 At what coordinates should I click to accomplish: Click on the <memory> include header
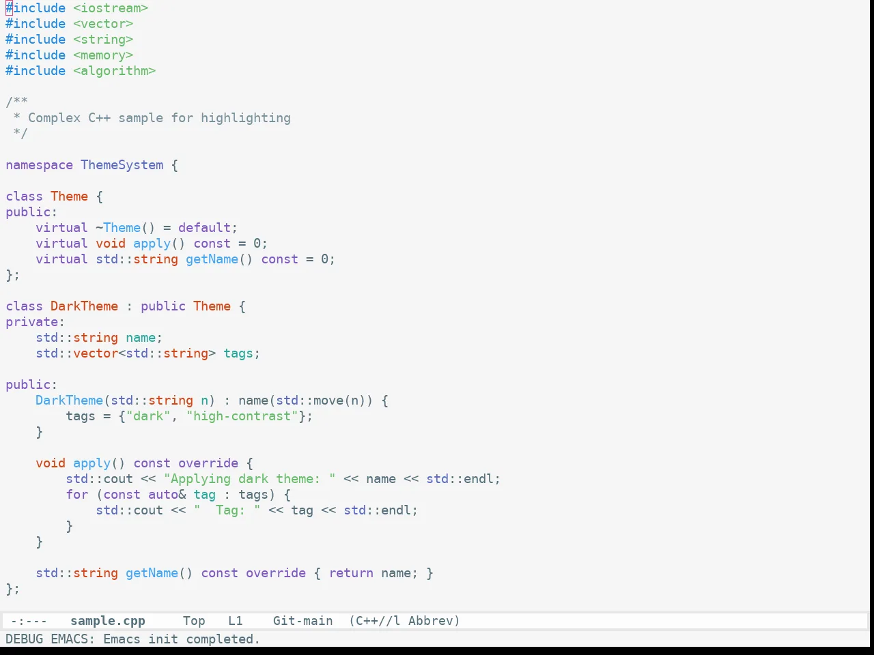[x=103, y=55]
